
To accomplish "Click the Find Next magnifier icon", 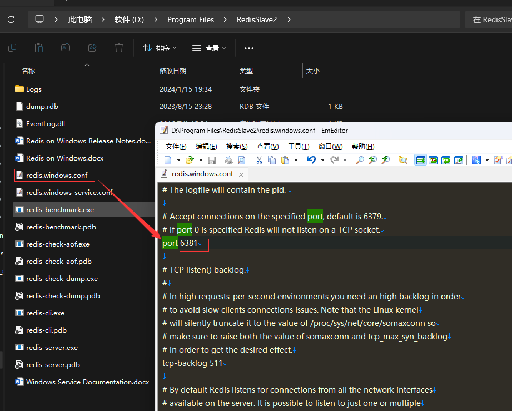I will [386, 160].
